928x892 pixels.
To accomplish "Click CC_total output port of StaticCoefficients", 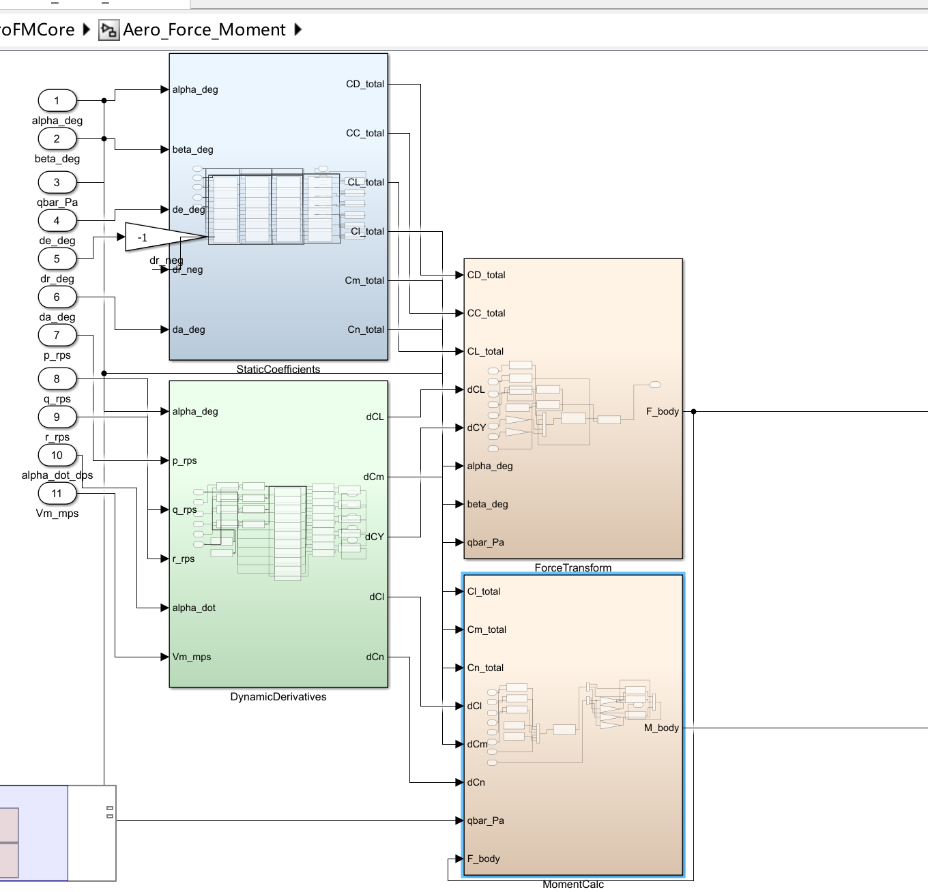I will click(x=365, y=134).
